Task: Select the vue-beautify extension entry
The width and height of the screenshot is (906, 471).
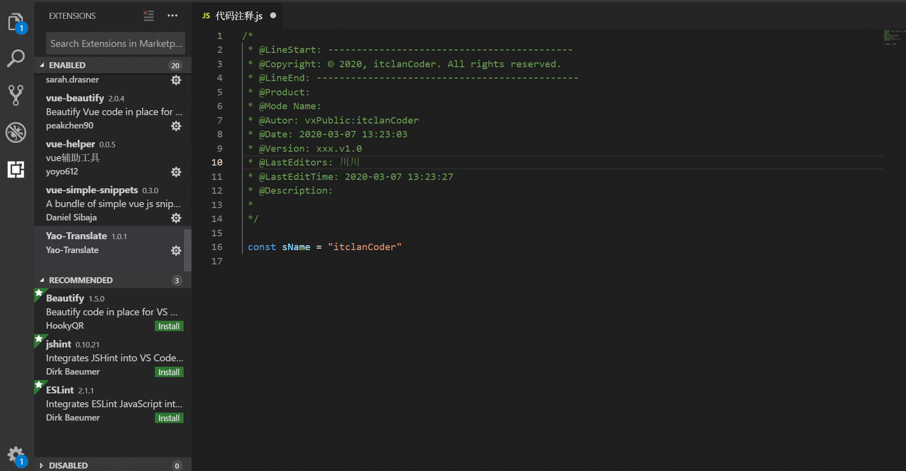Action: tap(113, 112)
